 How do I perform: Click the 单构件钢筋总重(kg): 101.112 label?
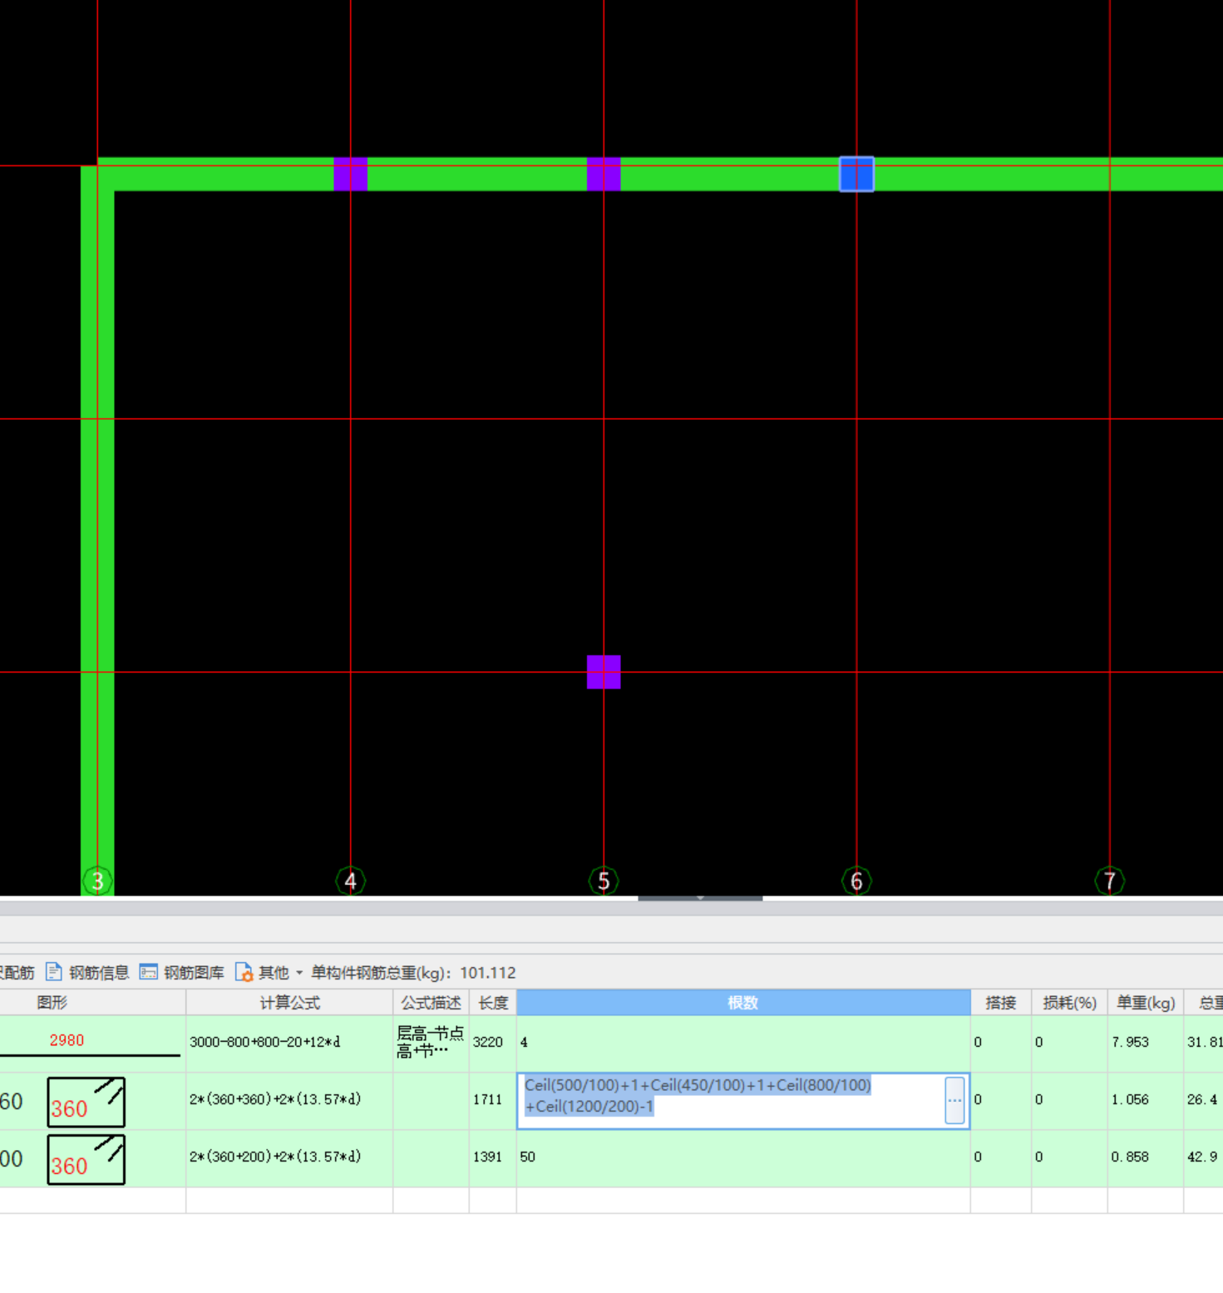(413, 972)
